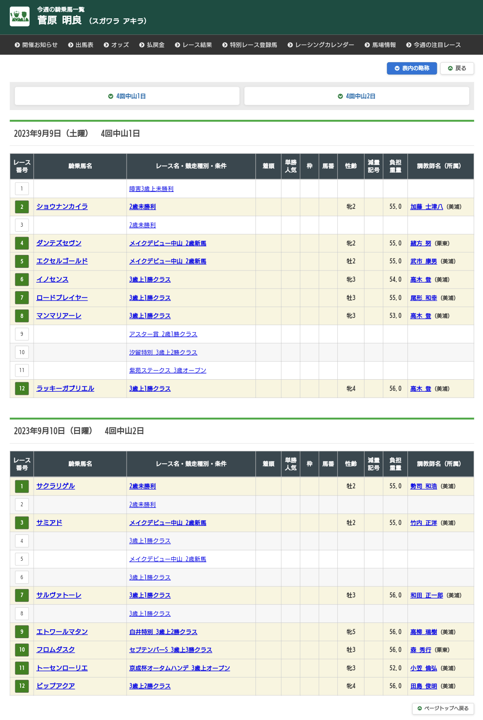Open trainer 緒方 努 link
The width and height of the screenshot is (483, 720).
tap(421, 243)
